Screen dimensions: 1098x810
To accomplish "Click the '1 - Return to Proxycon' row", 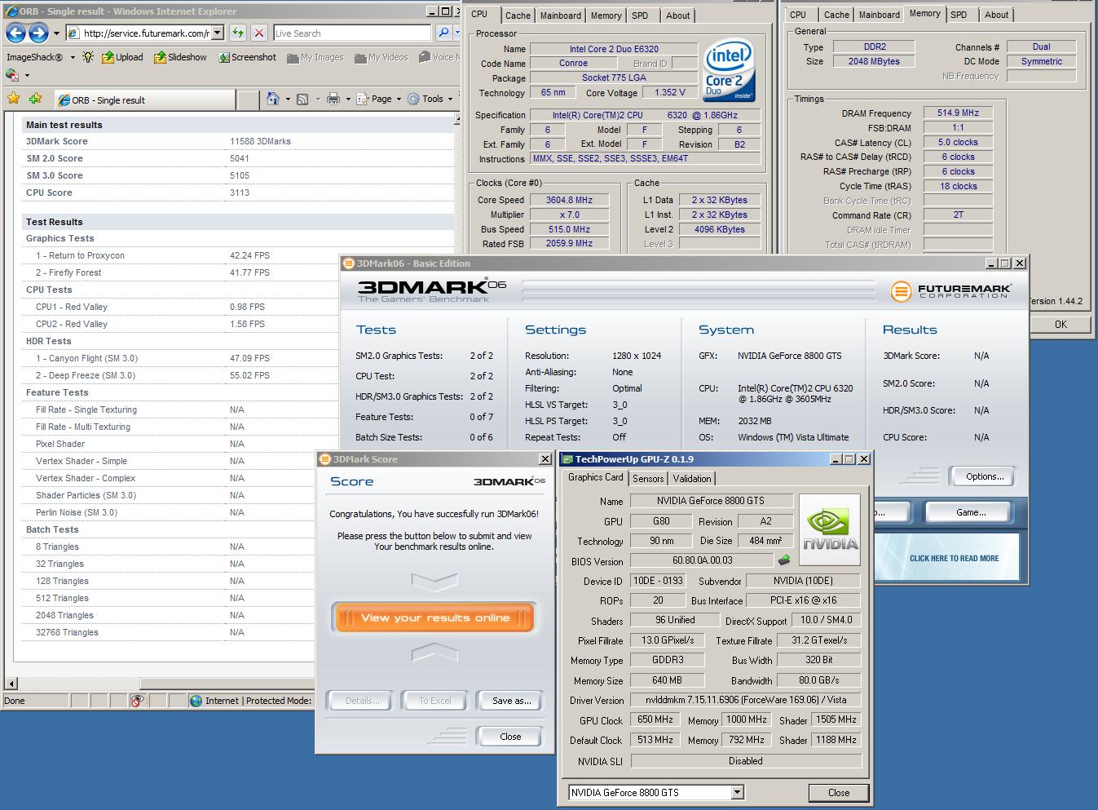I will (236, 255).
